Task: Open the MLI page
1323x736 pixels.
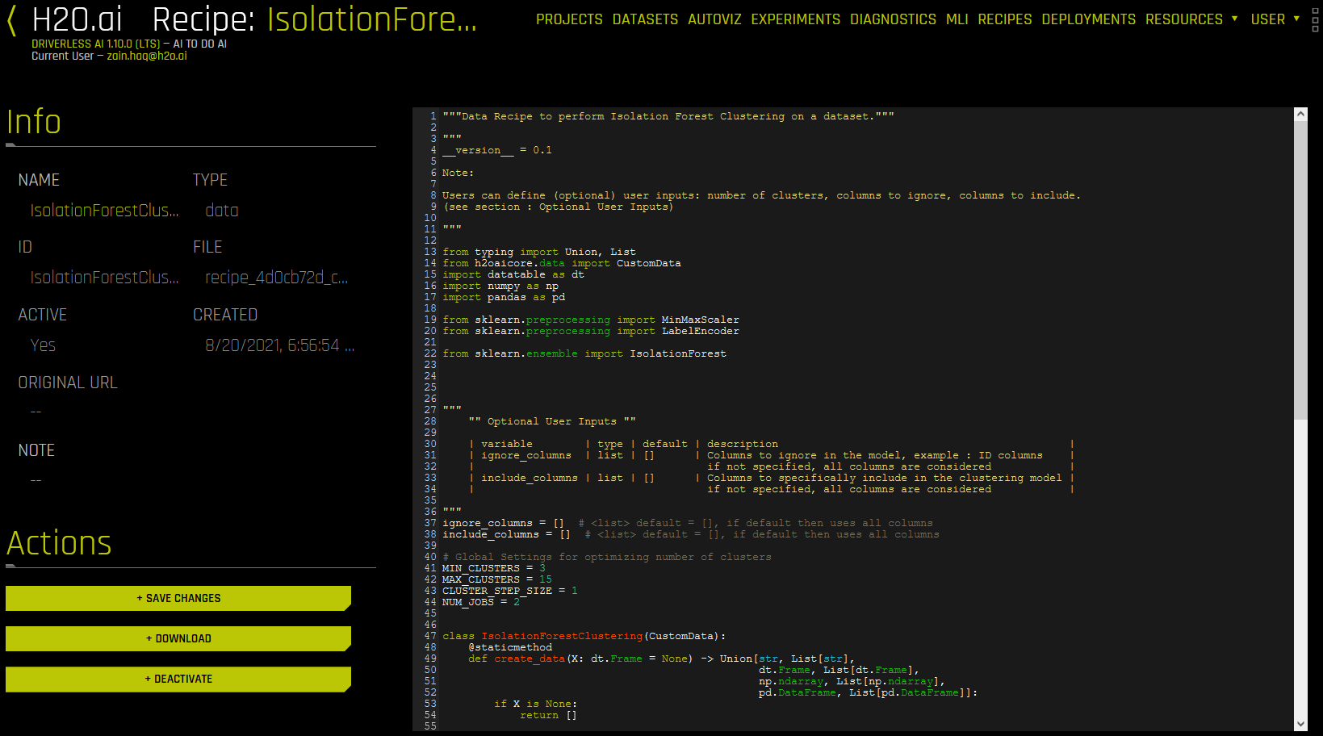Action: click(x=957, y=19)
